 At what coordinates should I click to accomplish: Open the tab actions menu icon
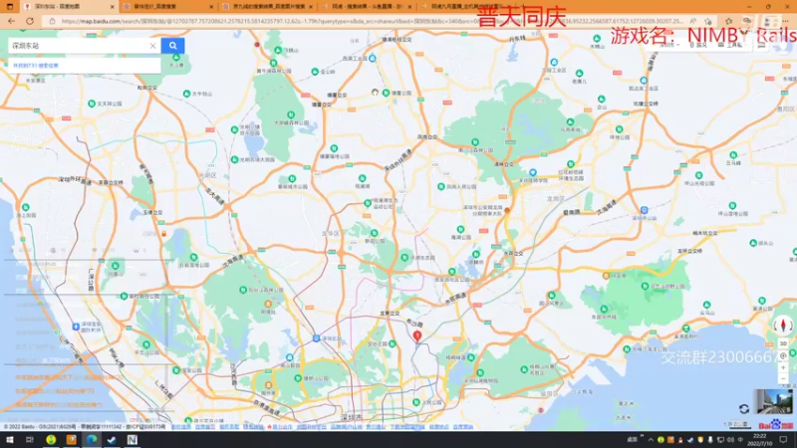pyautogui.click(x=10, y=7)
